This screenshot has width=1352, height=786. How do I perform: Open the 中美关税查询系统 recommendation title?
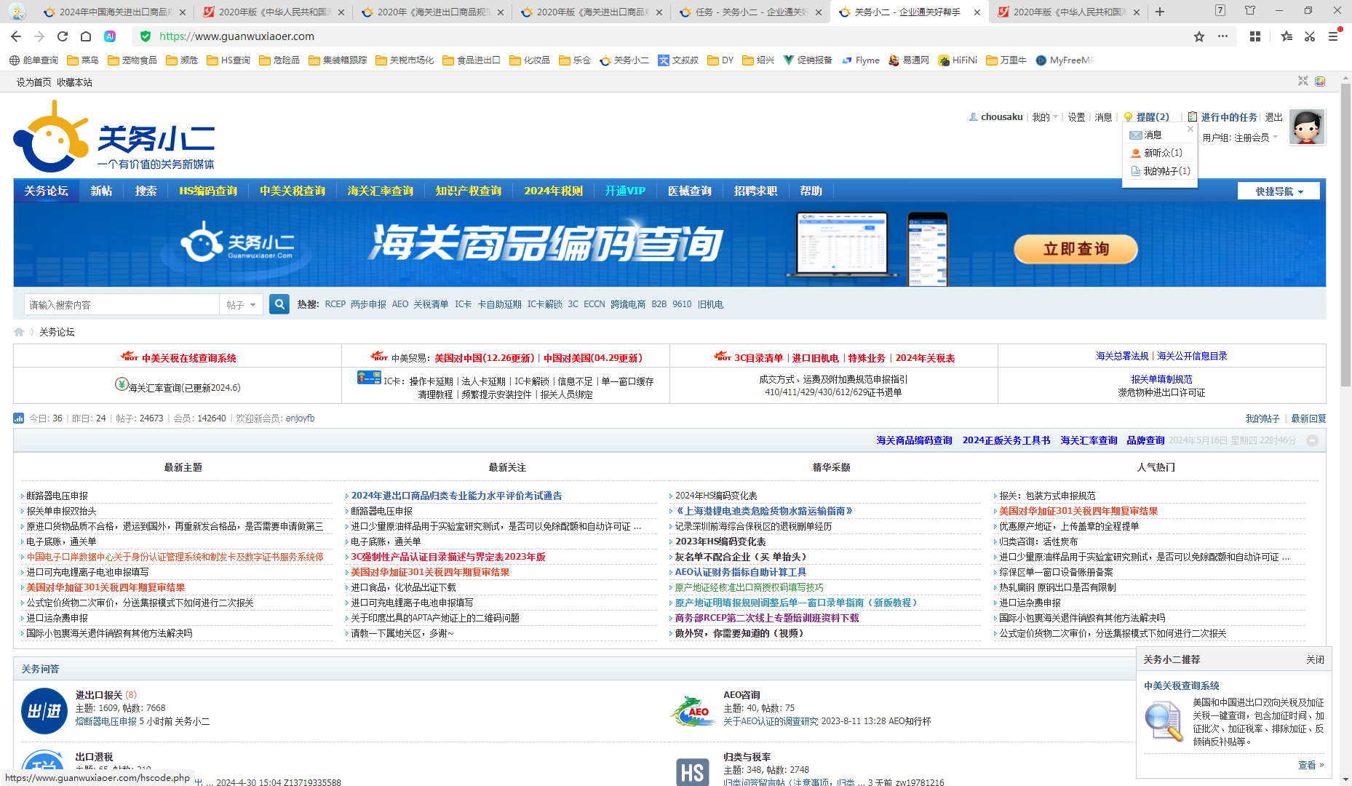pos(1182,686)
